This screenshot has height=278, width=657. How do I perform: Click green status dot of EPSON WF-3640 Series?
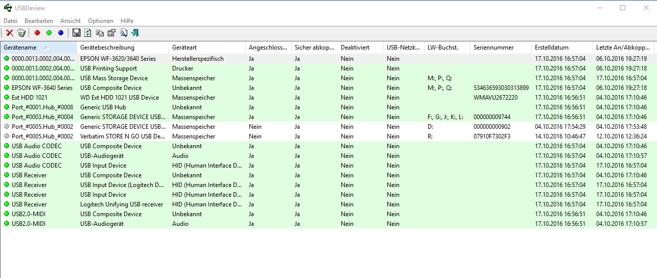[7, 88]
